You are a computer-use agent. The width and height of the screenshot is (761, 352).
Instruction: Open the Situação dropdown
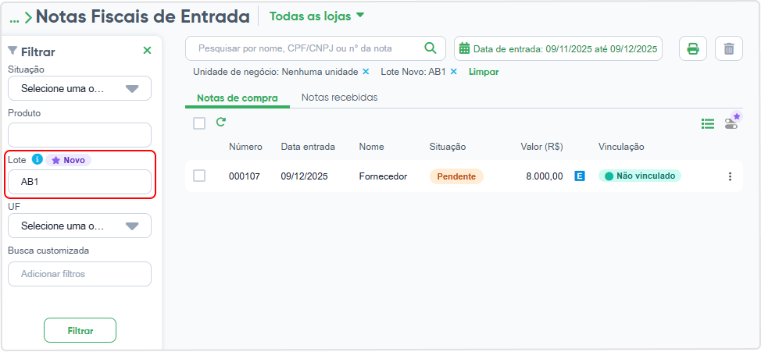(80, 88)
